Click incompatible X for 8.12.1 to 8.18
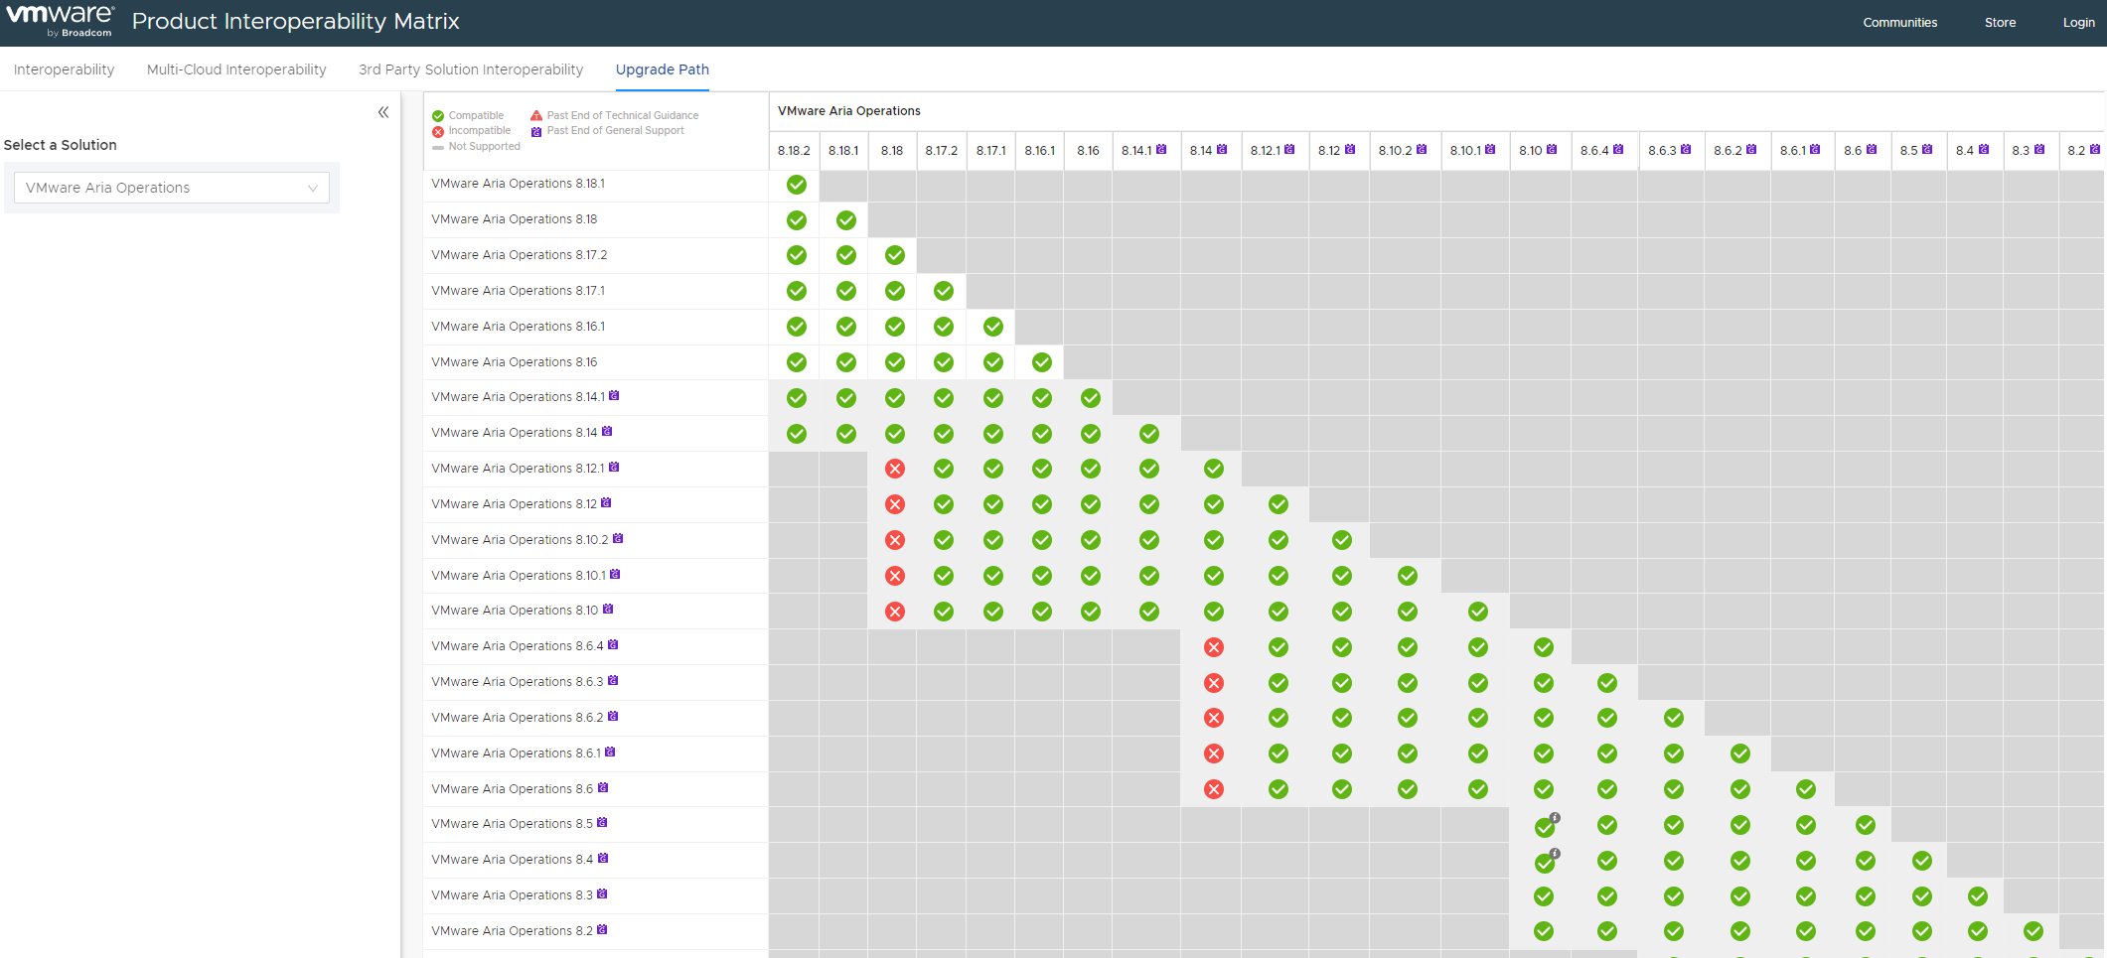Screen dimensions: 2107x958 click(895, 469)
